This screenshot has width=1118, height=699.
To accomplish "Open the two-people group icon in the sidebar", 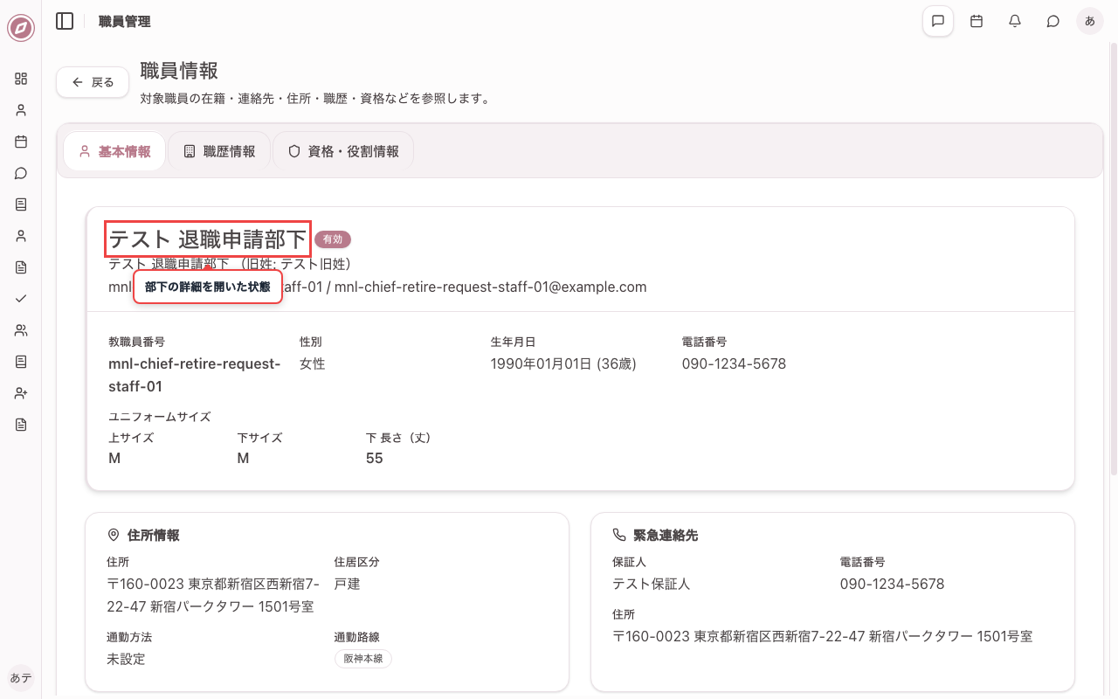I will [21, 330].
